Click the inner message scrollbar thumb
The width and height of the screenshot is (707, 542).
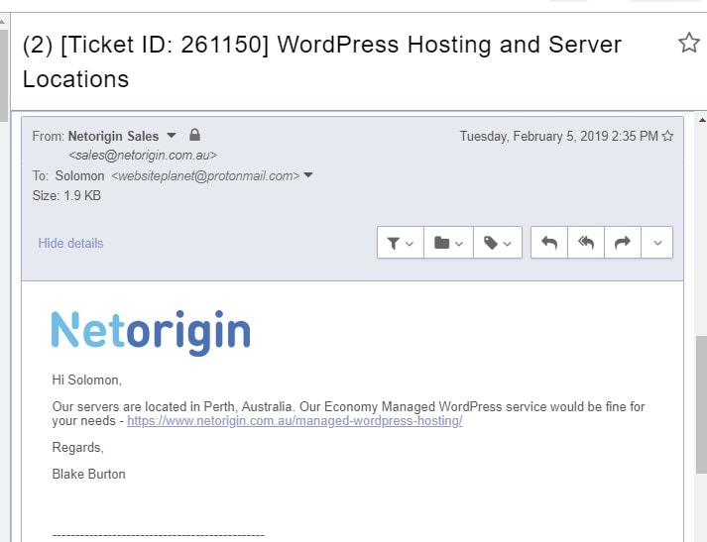pos(701,404)
